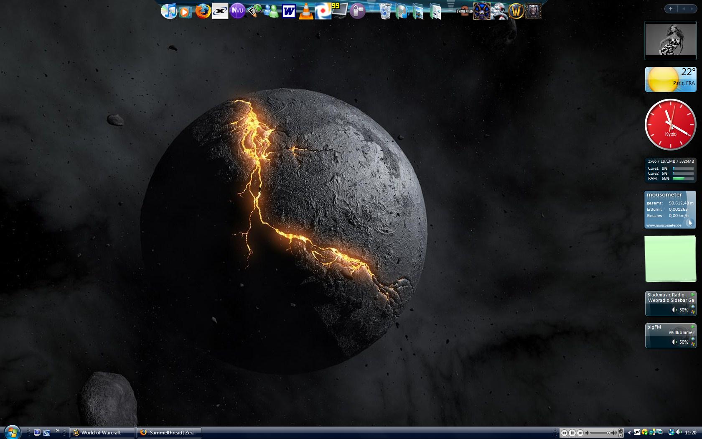Add a gadget with the sidebar plus button

[x=671, y=9]
